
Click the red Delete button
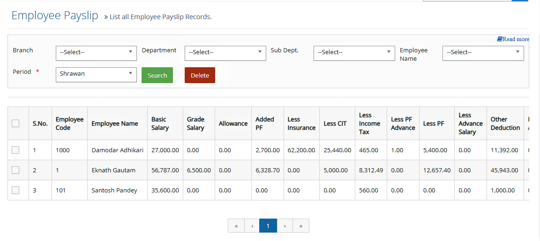tap(200, 75)
